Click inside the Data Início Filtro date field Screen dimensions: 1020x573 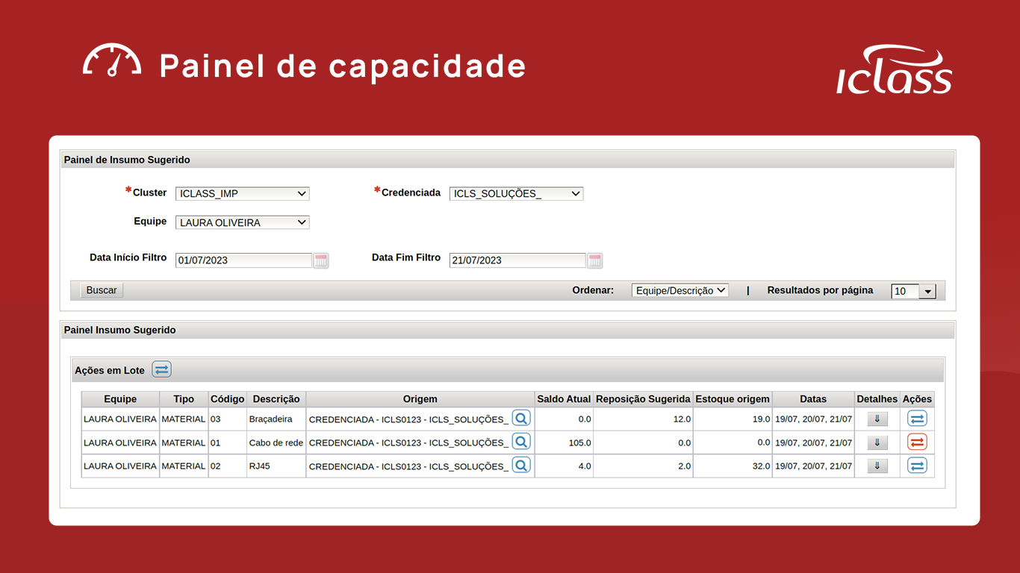239,260
